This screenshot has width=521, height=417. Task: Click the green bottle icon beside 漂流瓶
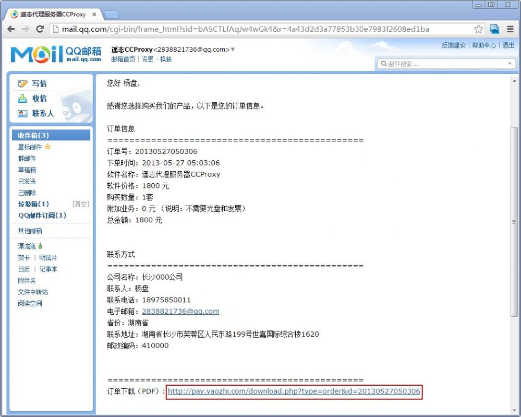point(40,246)
